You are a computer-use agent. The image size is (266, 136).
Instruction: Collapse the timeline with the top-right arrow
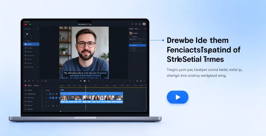(x=146, y=85)
